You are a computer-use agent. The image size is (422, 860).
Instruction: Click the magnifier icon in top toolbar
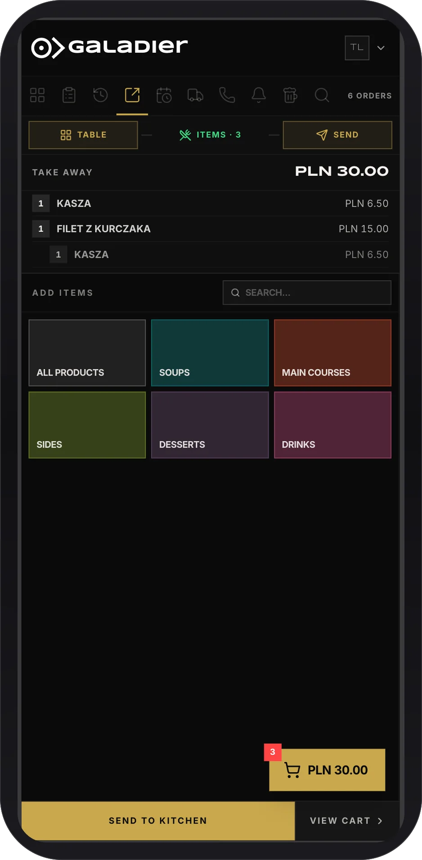(322, 95)
